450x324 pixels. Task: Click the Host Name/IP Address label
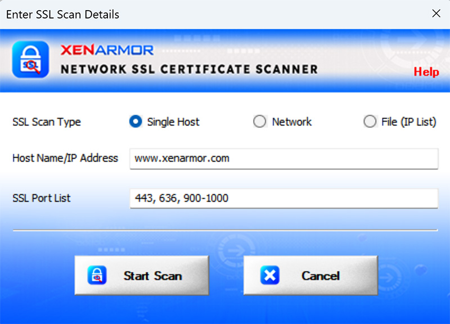click(65, 158)
